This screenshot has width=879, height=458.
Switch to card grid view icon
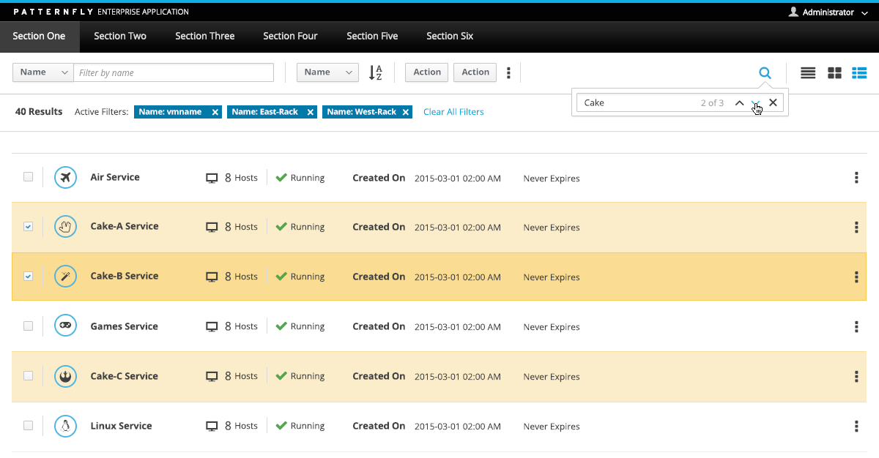pyautogui.click(x=834, y=72)
